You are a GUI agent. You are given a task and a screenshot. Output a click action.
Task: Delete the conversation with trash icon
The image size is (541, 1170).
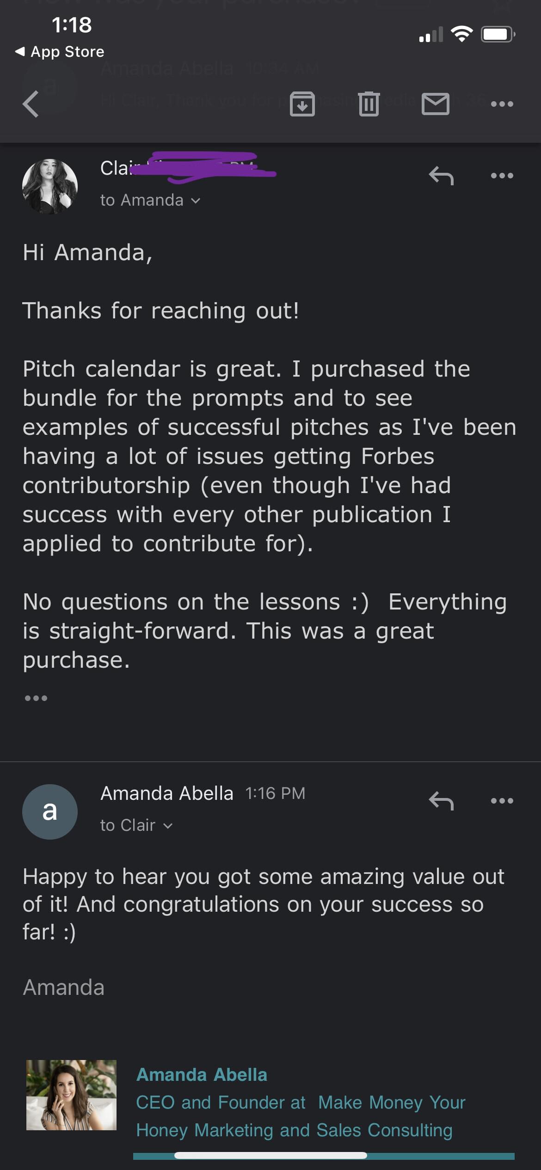pos(369,104)
